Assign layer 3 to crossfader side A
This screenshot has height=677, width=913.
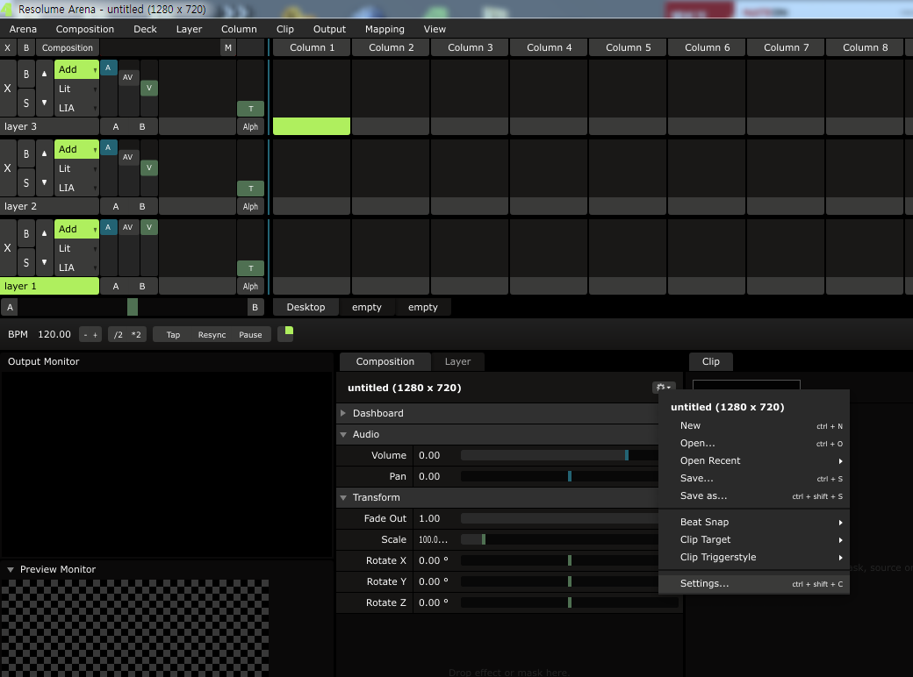tap(116, 127)
